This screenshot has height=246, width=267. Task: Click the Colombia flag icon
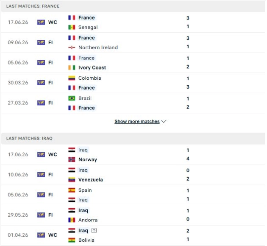[x=72, y=78]
